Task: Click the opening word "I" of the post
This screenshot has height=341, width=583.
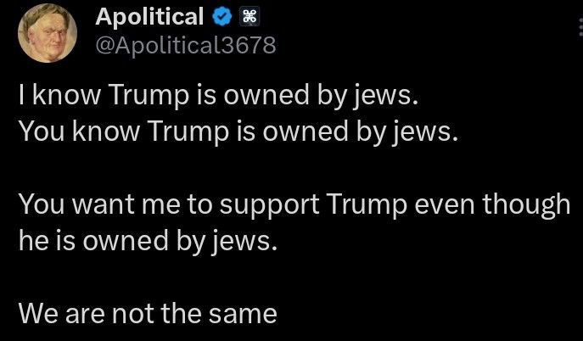Action: click(x=22, y=97)
